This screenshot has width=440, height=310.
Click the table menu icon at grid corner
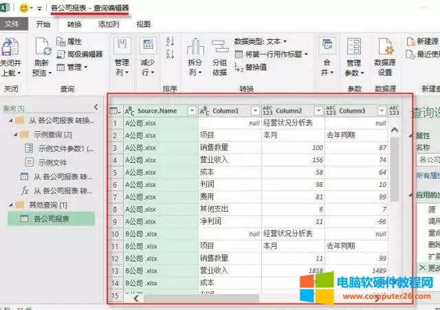[115, 111]
